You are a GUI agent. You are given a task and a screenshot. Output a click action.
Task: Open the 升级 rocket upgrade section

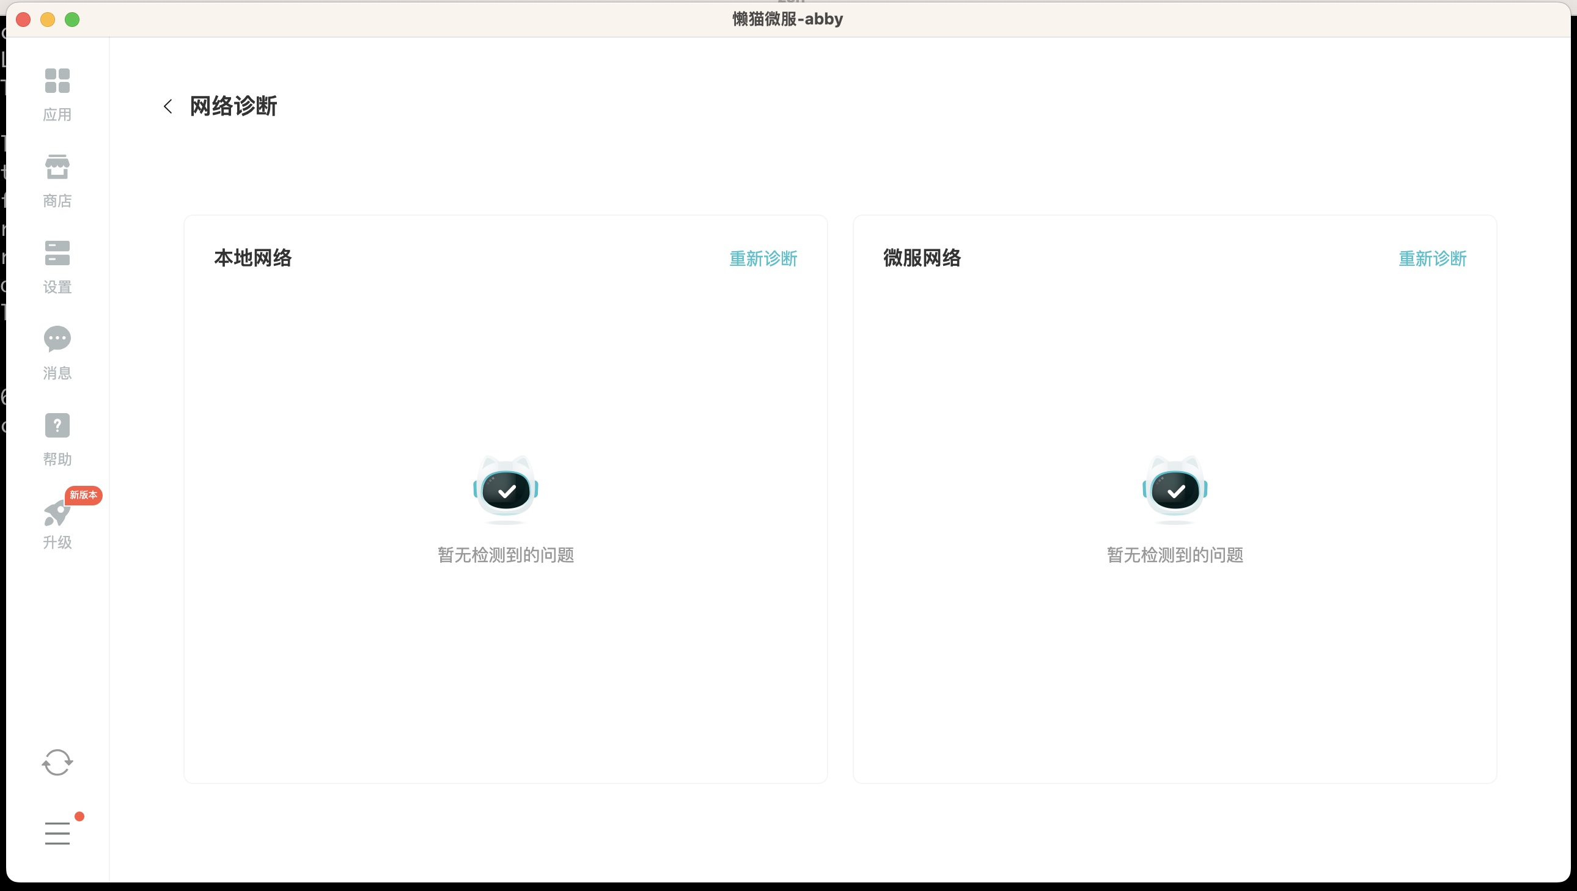click(x=57, y=524)
